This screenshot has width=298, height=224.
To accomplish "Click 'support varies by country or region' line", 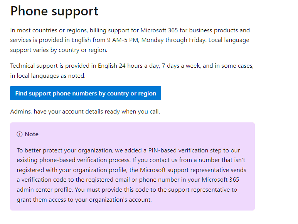I will pyautogui.click(x=59, y=50).
